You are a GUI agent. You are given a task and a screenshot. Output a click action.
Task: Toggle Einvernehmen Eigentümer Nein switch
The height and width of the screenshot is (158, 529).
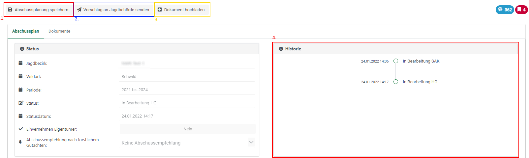click(x=188, y=129)
